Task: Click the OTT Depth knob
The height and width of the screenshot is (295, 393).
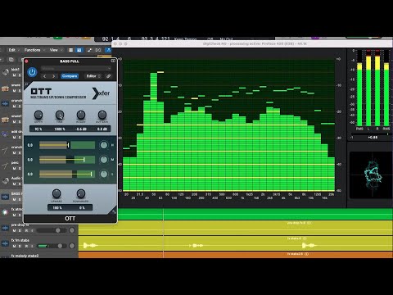Action: point(38,115)
